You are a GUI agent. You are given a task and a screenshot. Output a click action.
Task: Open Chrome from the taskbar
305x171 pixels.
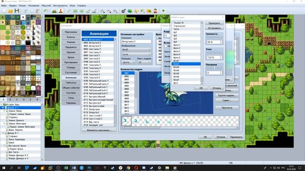click(128, 168)
